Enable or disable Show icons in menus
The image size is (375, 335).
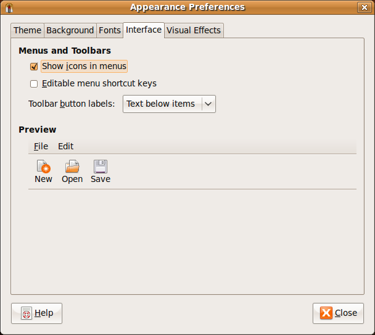coord(34,67)
